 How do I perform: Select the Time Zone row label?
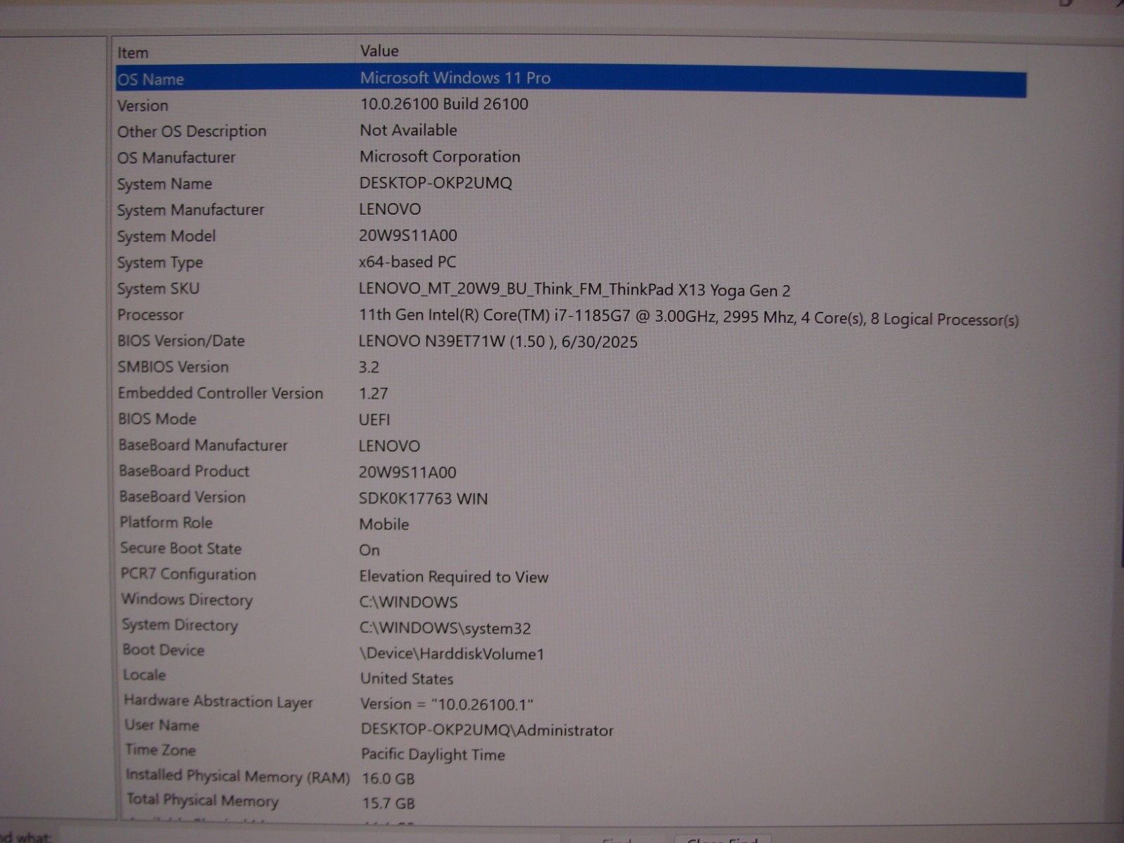click(161, 750)
